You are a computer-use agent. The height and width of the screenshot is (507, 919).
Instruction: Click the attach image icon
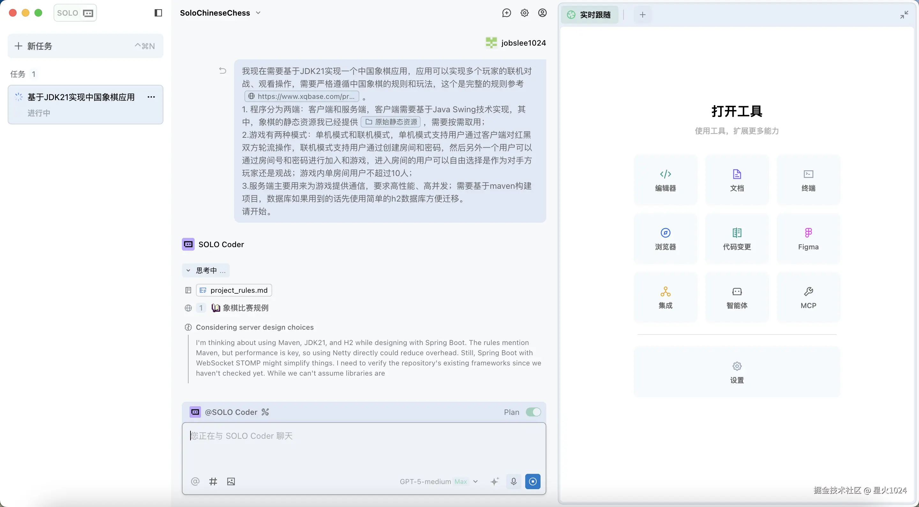[x=231, y=482]
